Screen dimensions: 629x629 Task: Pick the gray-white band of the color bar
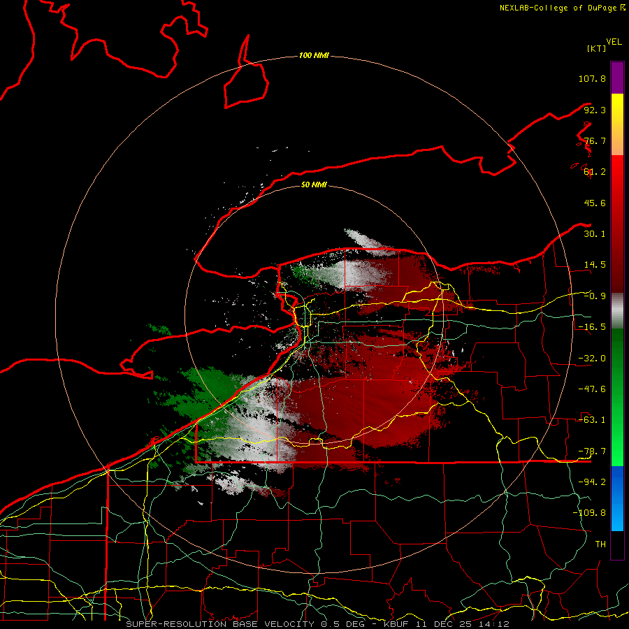tap(617, 310)
